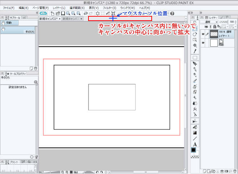This screenshot has width=238, height=174.
Task: Toggle visibility of the 用紙 paper layer
Action: [203, 43]
